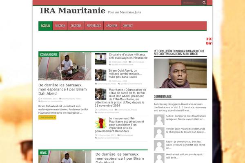
Task: Open the News section category label
Action: click(x=43, y=153)
